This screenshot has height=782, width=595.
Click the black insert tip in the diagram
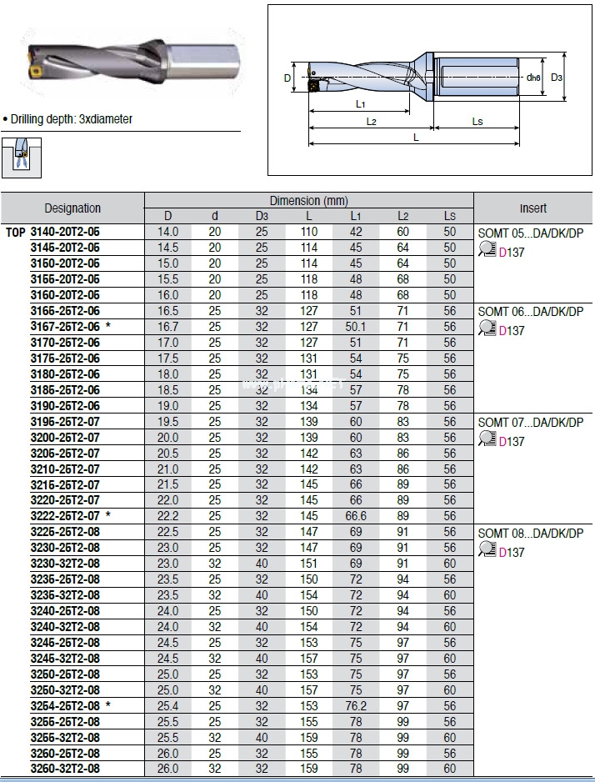(314, 84)
